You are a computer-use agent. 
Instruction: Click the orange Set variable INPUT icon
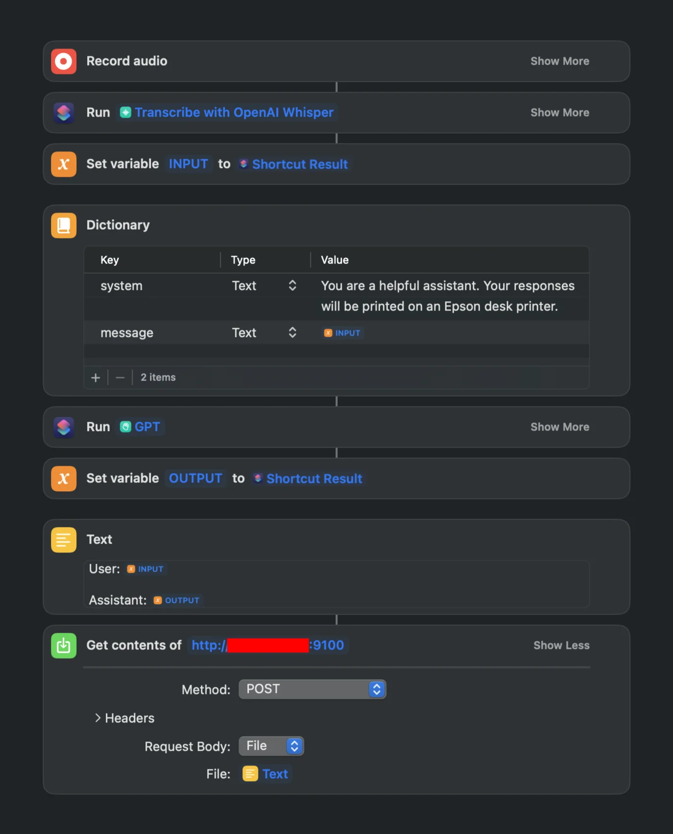pos(63,164)
